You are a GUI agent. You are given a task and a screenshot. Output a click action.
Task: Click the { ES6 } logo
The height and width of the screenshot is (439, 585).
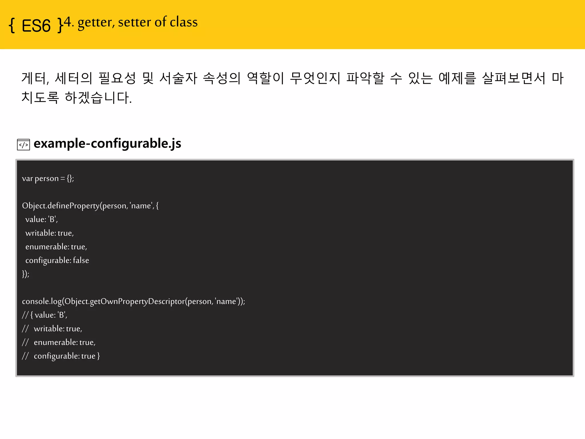pos(36,25)
